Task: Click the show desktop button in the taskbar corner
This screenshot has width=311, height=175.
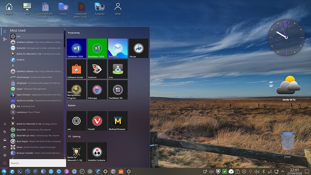Action: click(x=307, y=171)
